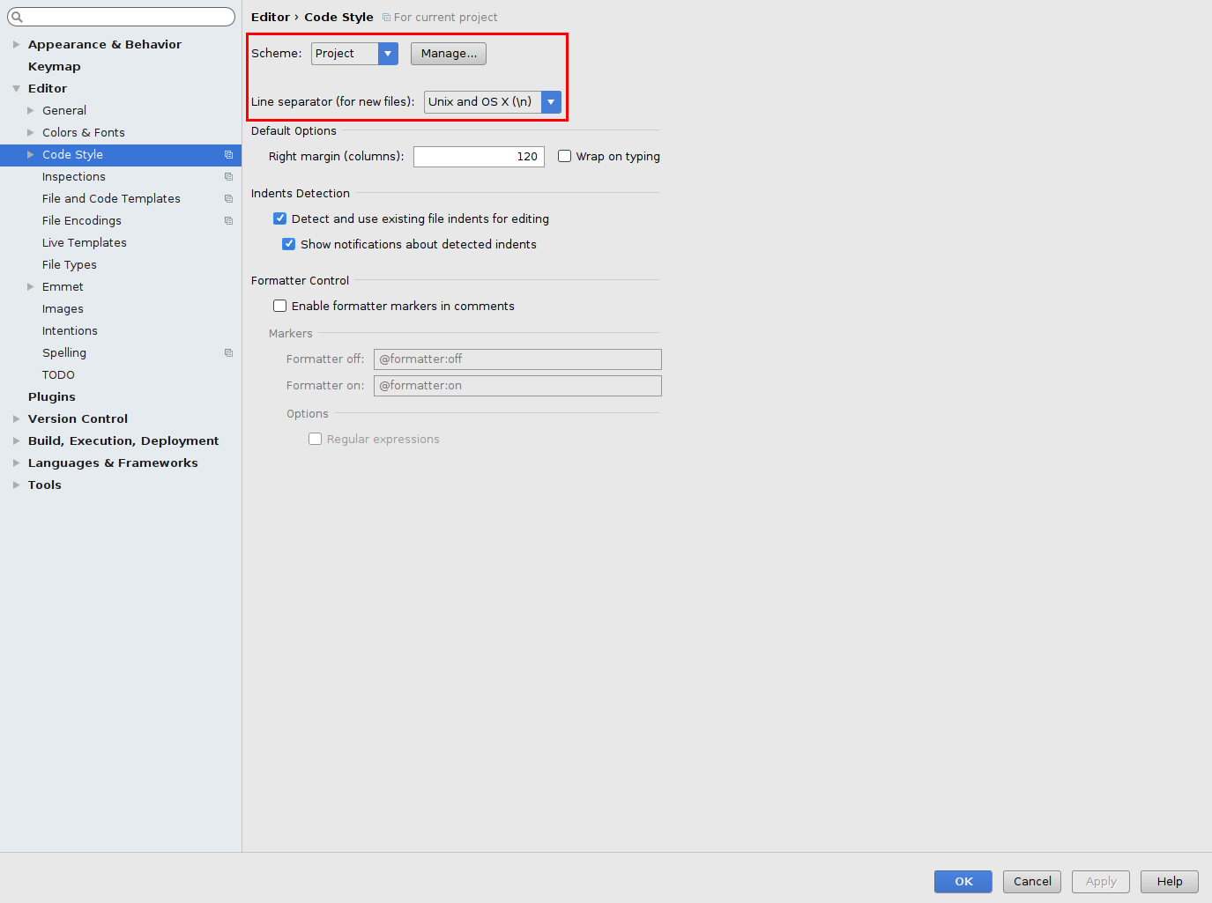The image size is (1212, 903).
Task: Expand the Appearance & Behavior section
Action: point(16,45)
